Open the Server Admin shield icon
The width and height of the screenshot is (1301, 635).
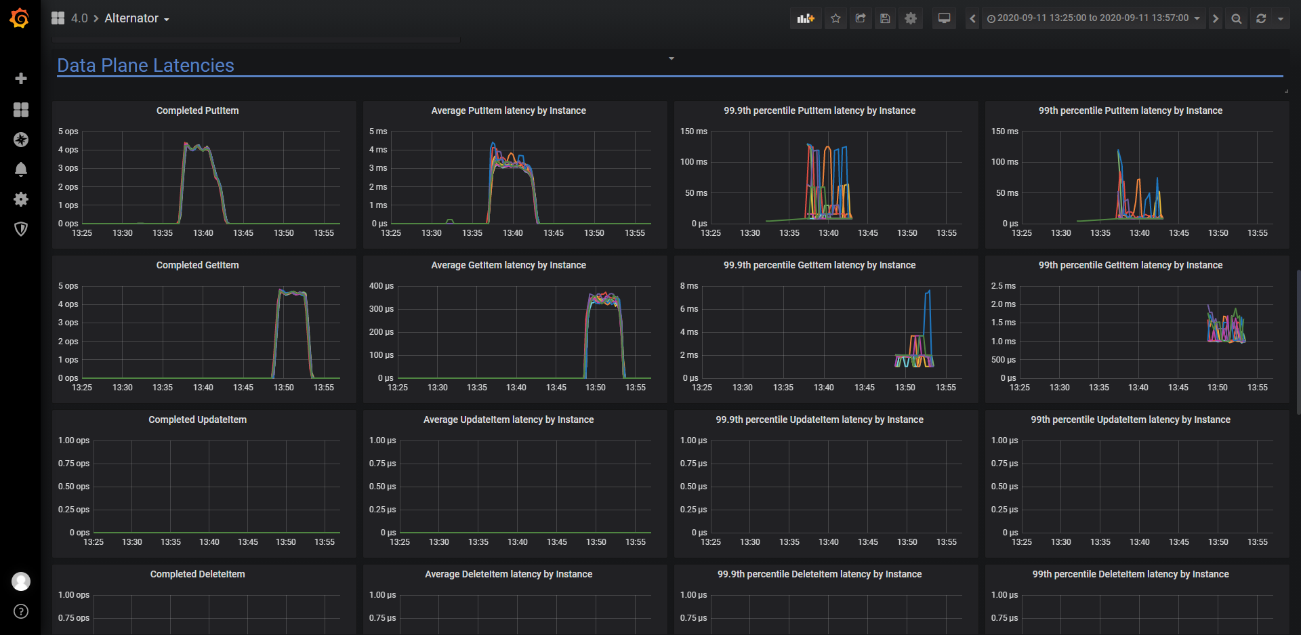click(21, 229)
